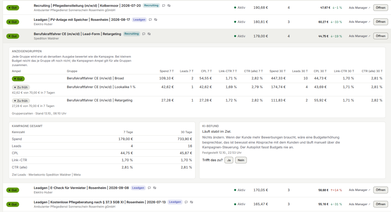
Task: Follow Ads Manager link on Spedition Waldner row
Action: point(359,36)
